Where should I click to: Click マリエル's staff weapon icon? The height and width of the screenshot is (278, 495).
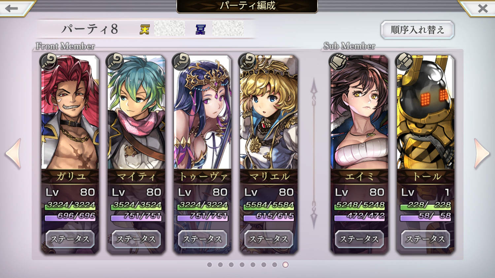point(247,61)
